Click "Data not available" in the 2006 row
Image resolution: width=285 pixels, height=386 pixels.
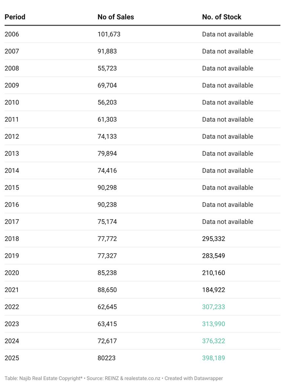pyautogui.click(x=228, y=34)
